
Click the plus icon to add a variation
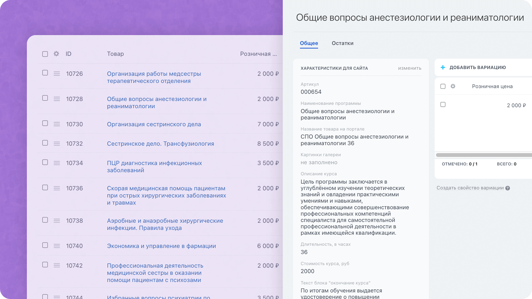click(443, 67)
